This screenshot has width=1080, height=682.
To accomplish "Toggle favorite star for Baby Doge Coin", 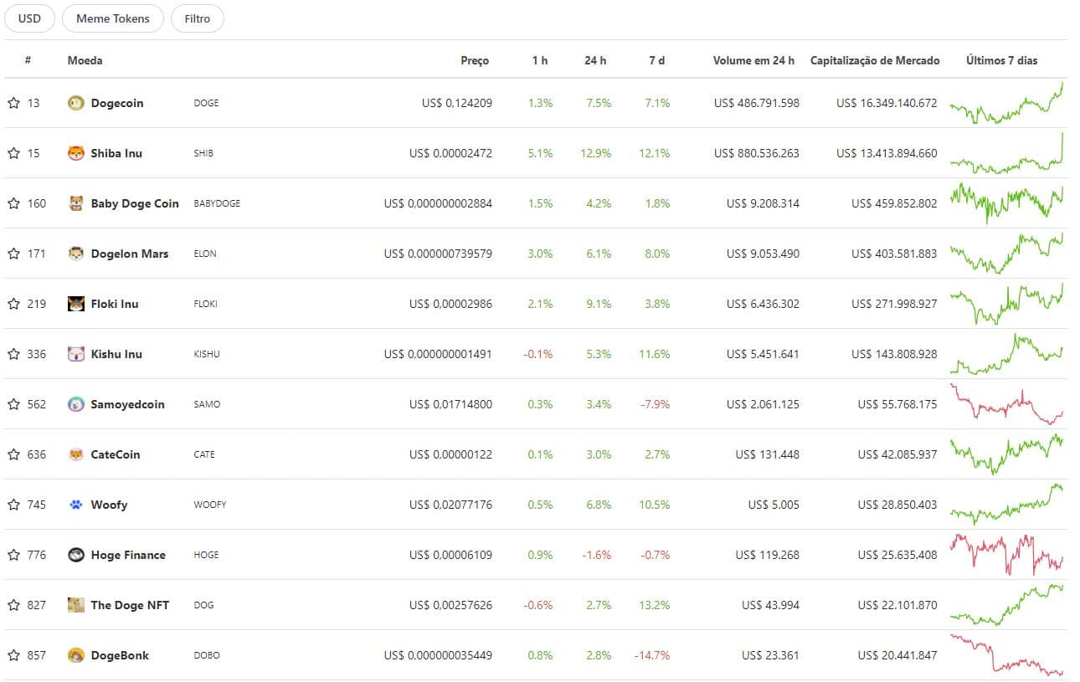I will pos(13,203).
